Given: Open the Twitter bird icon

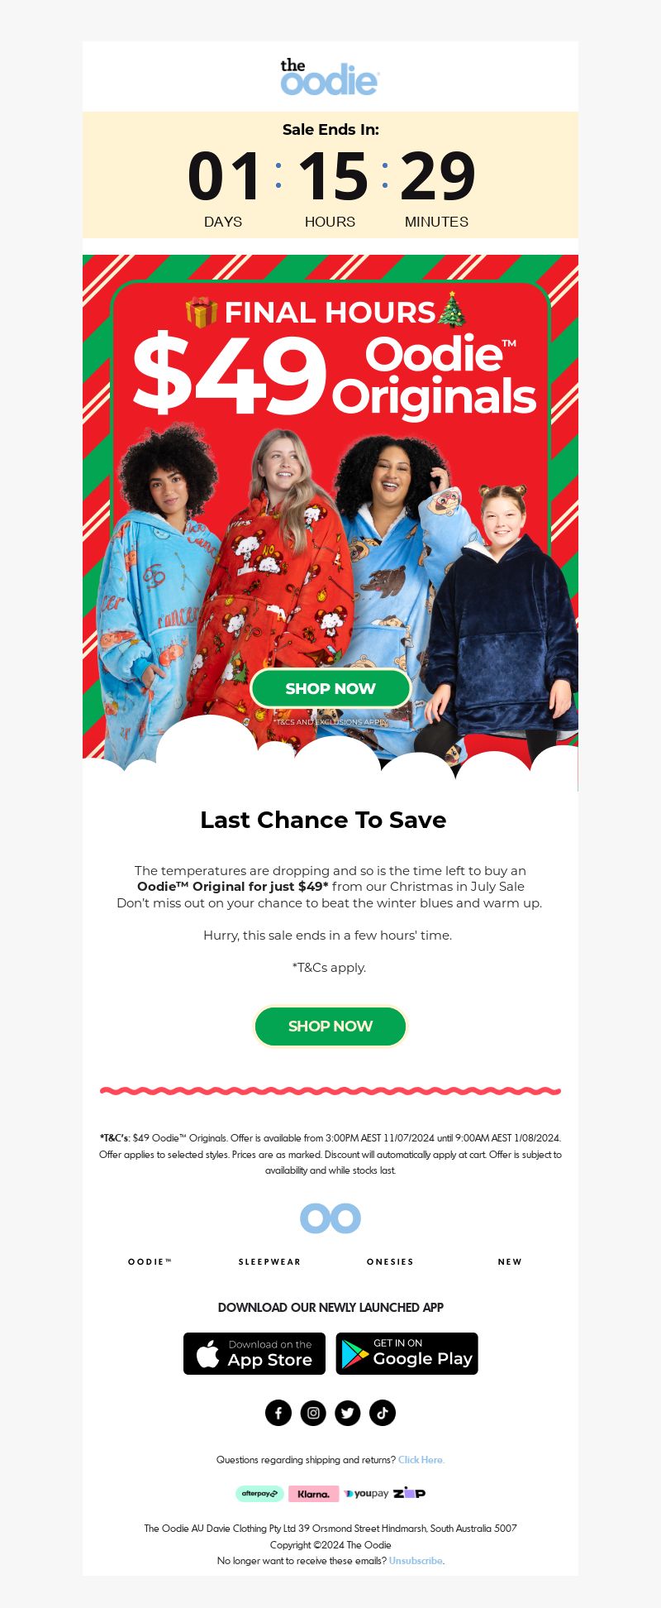Looking at the screenshot, I should pos(348,1413).
